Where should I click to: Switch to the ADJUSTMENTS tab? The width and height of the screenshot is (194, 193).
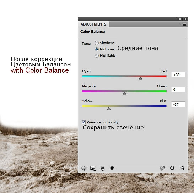click(93, 24)
